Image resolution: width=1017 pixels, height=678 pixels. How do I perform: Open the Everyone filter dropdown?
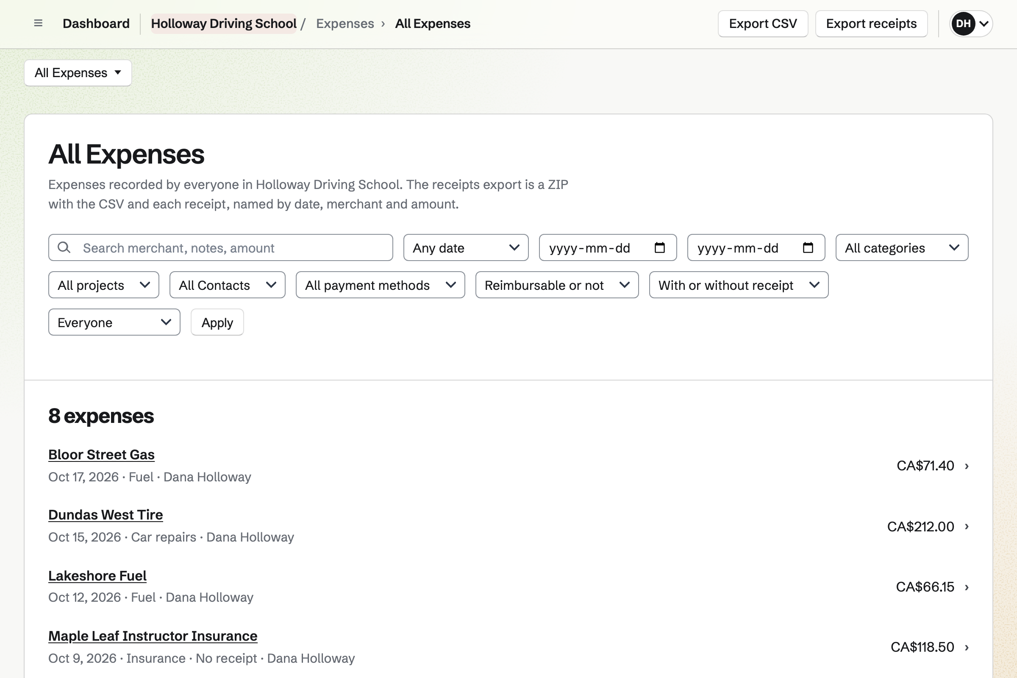pos(114,322)
